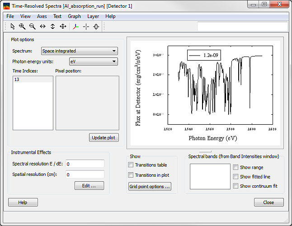Click the zoom in magnifier icon

pos(22,27)
